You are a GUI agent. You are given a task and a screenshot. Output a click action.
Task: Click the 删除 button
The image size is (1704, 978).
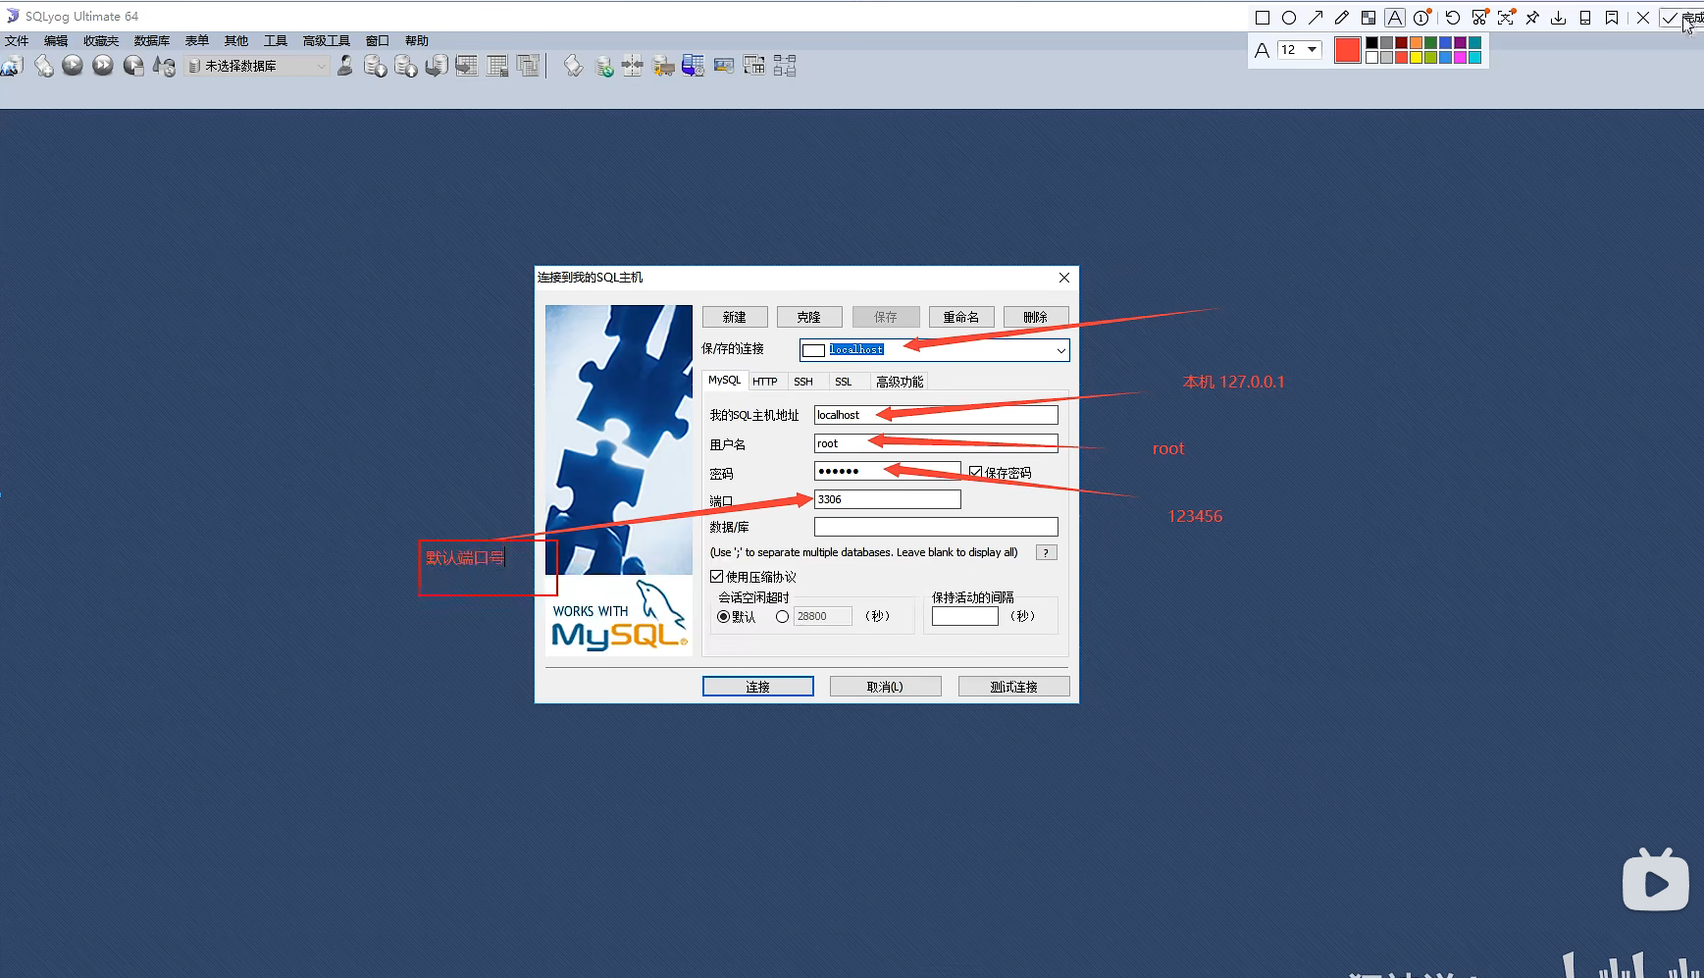[1036, 317]
